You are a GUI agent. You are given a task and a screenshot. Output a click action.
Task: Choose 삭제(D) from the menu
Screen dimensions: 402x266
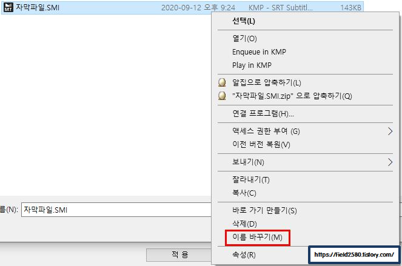pos(244,224)
